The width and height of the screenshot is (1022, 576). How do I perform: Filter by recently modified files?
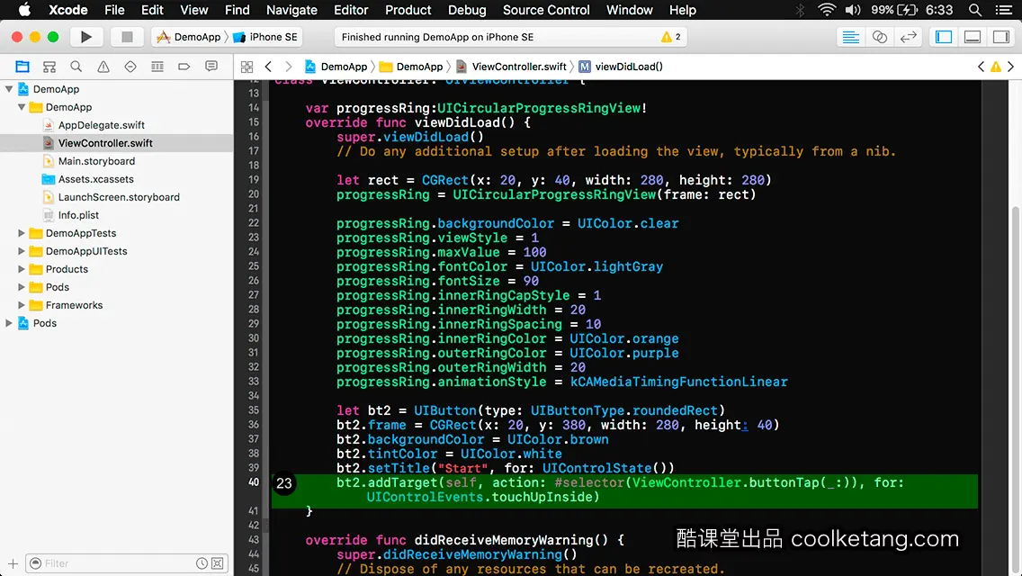202,563
